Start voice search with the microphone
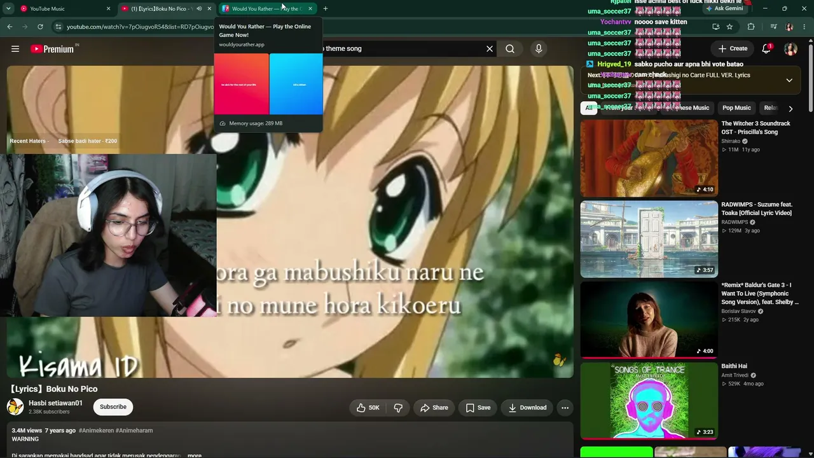The image size is (814, 458). point(539,48)
